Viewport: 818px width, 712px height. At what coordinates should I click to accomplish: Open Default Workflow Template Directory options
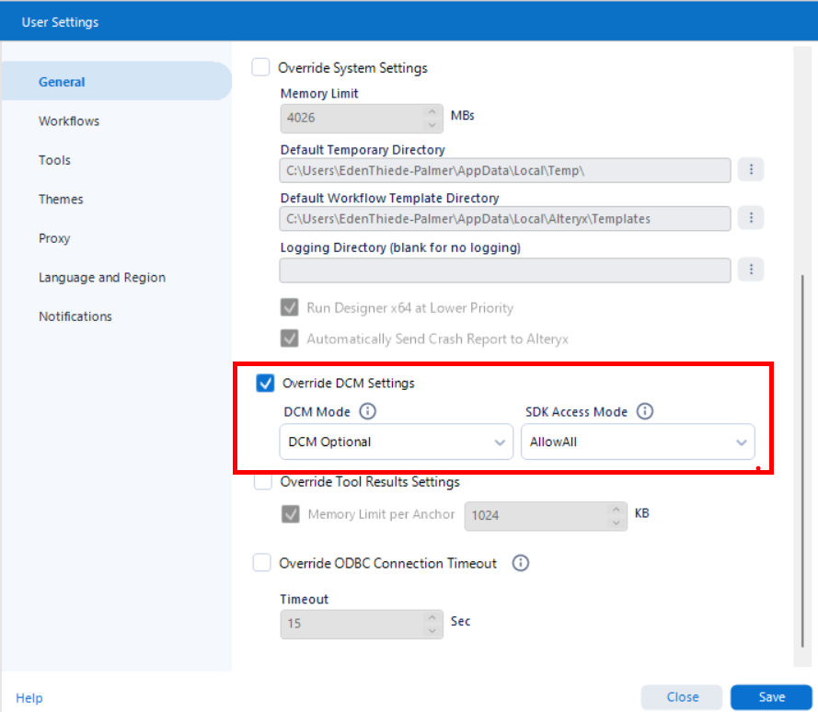751,217
